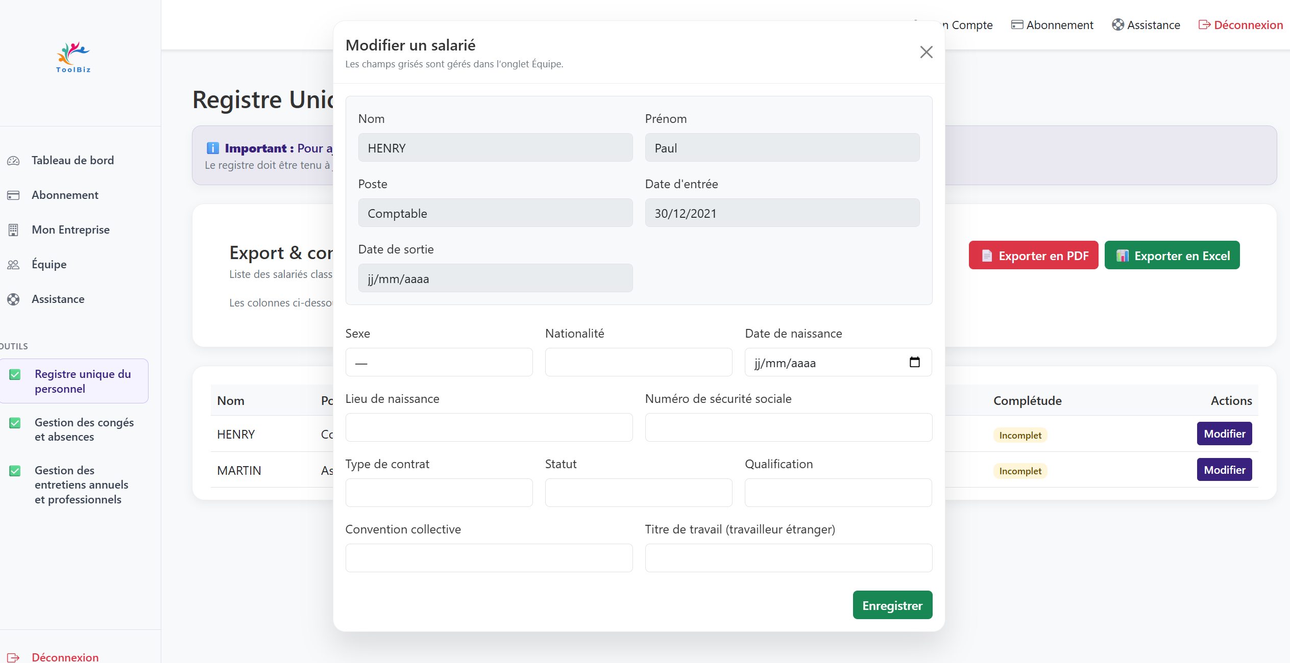The width and height of the screenshot is (1290, 663).
Task: Click the sidebar Déconnexion exit icon
Action: tap(13, 657)
